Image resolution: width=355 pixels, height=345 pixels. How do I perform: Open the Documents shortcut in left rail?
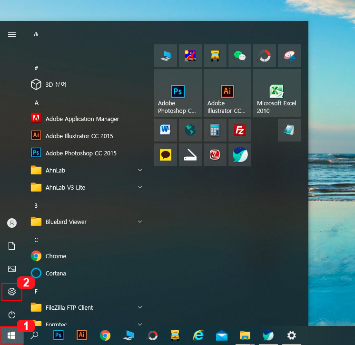tap(12, 246)
